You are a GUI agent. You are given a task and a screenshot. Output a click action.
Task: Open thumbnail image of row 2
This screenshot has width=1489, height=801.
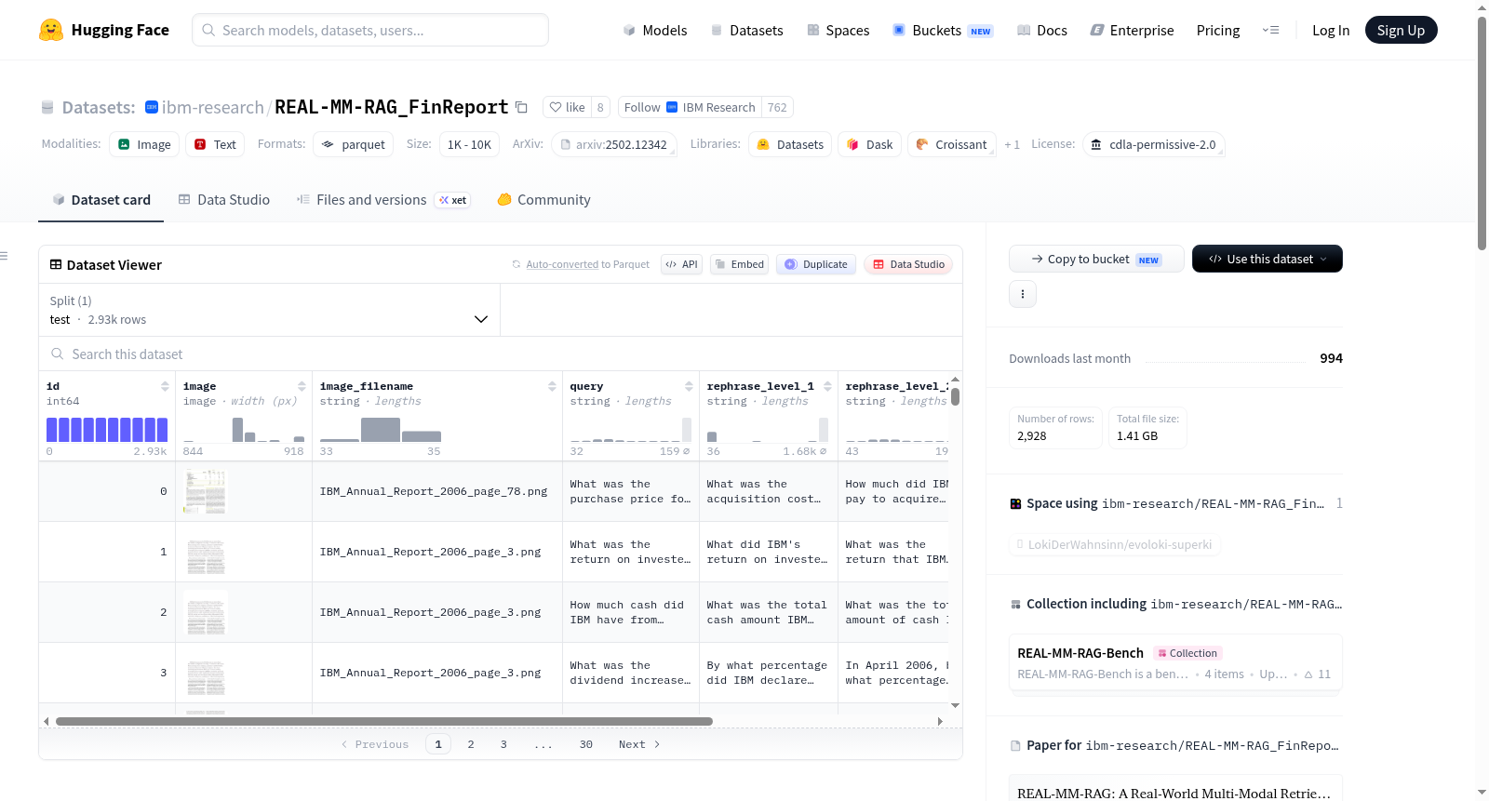[x=206, y=612]
